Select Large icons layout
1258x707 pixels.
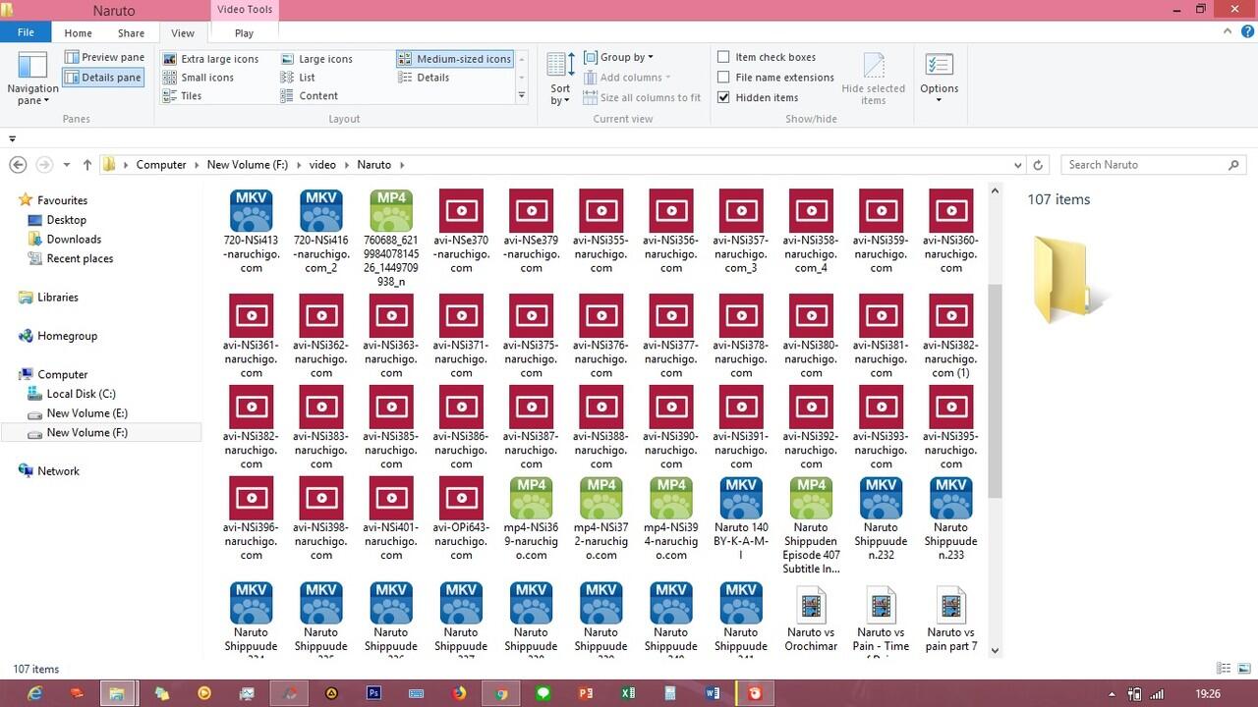[x=316, y=59]
